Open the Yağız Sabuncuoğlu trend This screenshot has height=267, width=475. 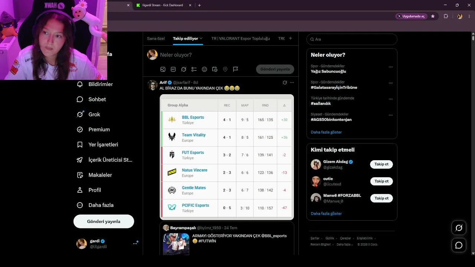[x=328, y=71]
